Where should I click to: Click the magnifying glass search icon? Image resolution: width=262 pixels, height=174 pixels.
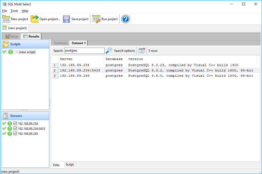pyautogui.click(x=109, y=51)
